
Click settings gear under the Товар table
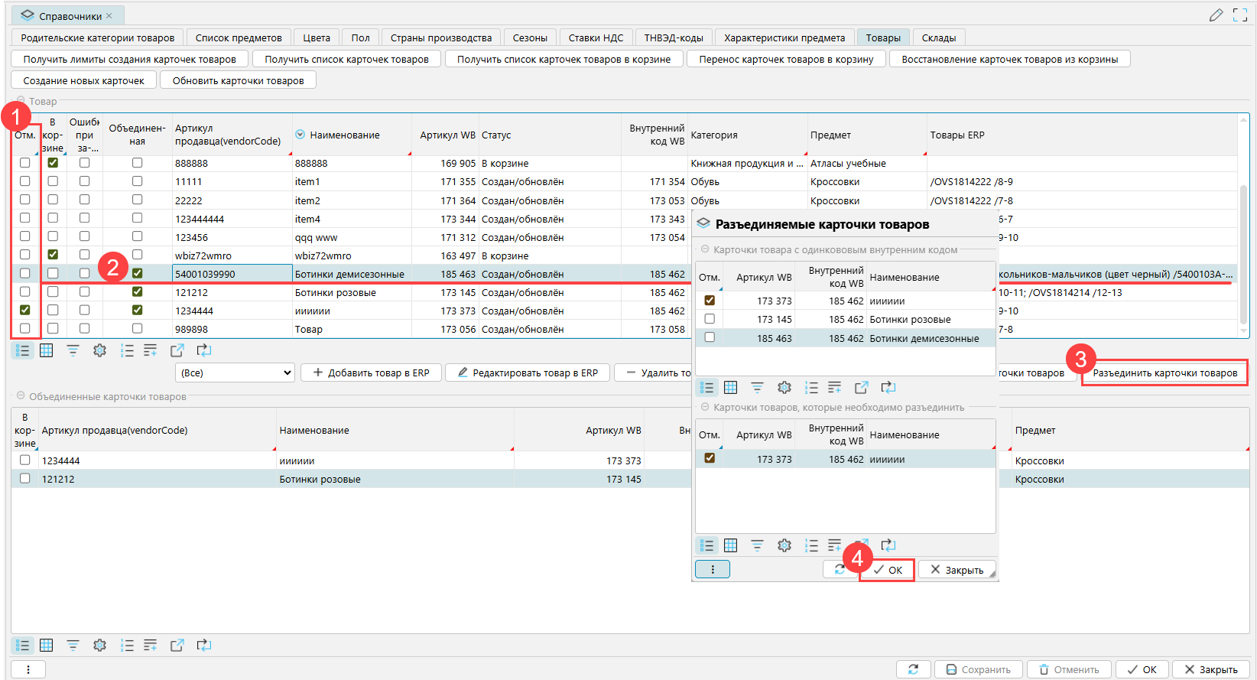coord(99,350)
